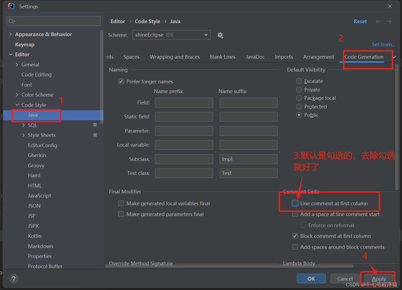This screenshot has height=290, width=402.
Task: Open the Scheme dropdown shineEclipse
Action: [171, 35]
